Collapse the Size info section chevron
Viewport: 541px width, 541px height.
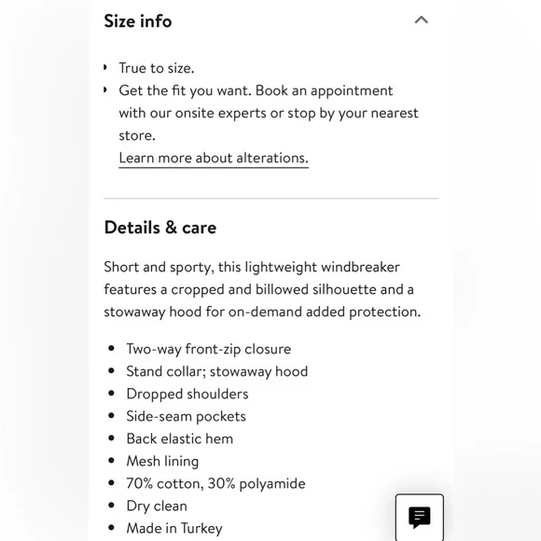[421, 20]
